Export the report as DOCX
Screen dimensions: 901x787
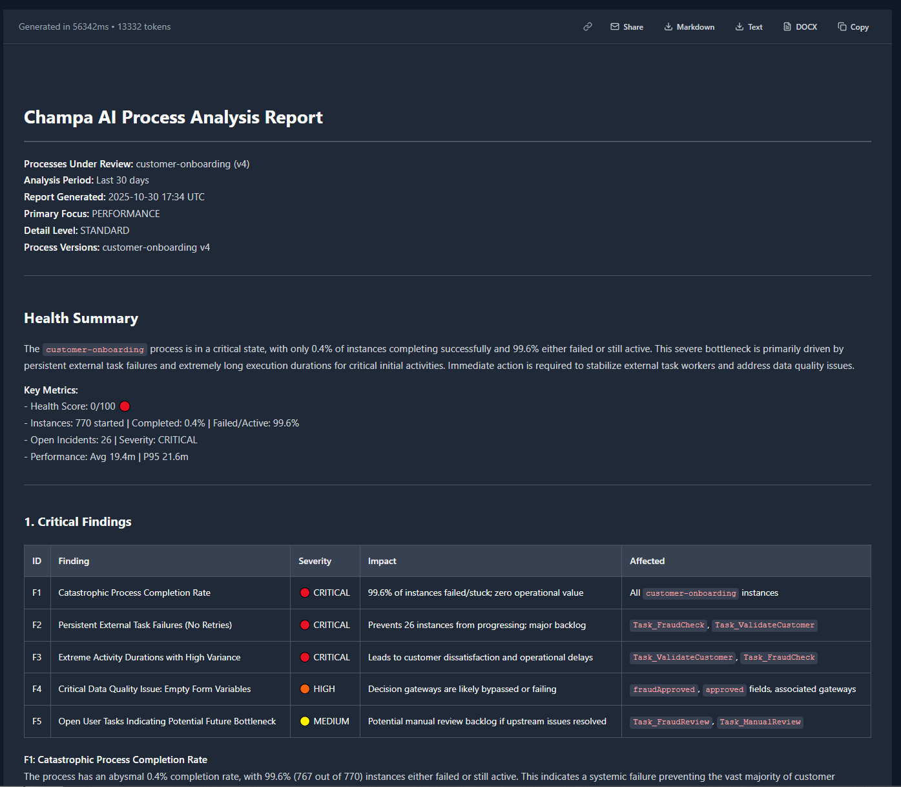point(800,26)
